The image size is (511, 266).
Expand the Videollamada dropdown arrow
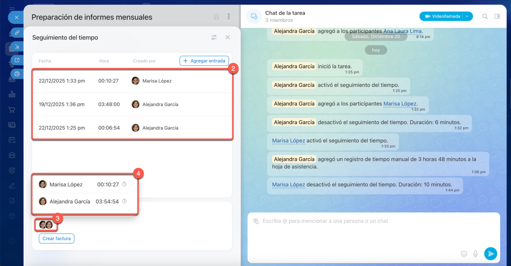(x=467, y=16)
